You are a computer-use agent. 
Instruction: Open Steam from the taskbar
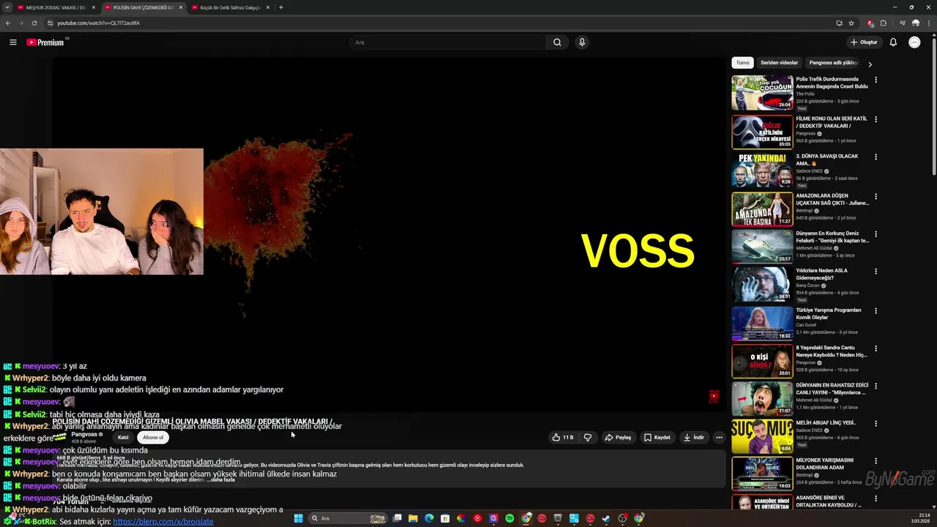pos(606,518)
